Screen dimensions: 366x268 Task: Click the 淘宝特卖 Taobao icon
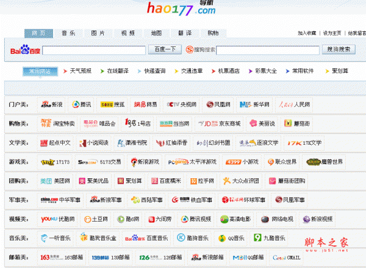pos(46,123)
